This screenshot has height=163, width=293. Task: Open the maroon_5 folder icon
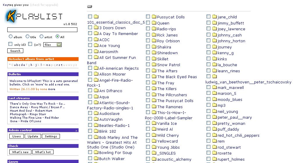tap(214, 93)
